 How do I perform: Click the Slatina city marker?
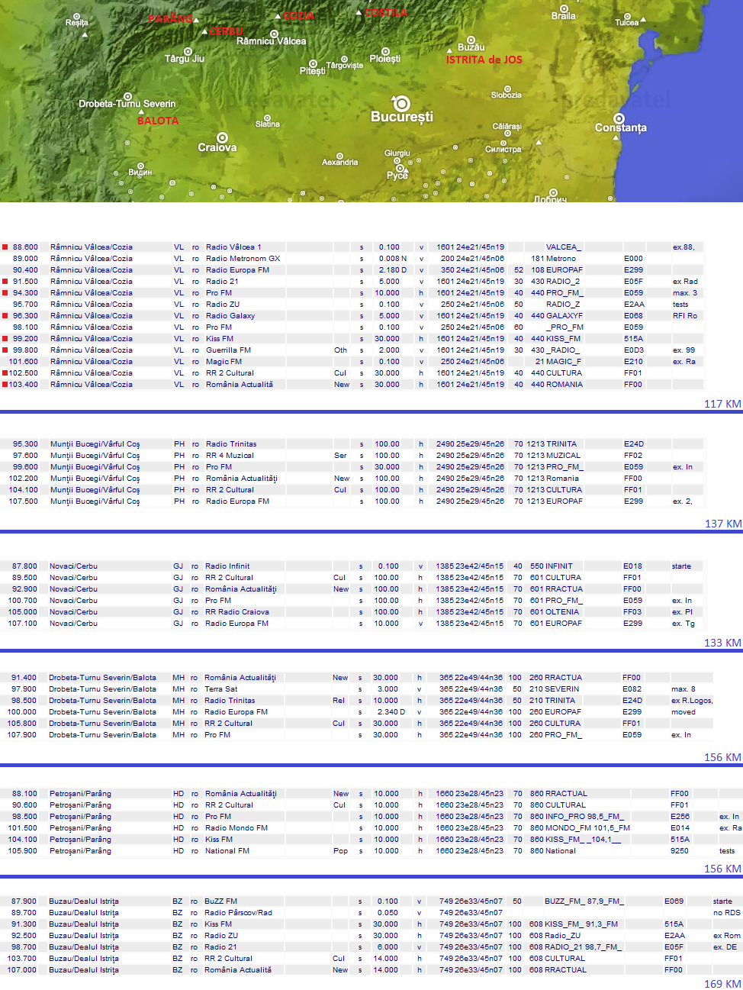269,117
